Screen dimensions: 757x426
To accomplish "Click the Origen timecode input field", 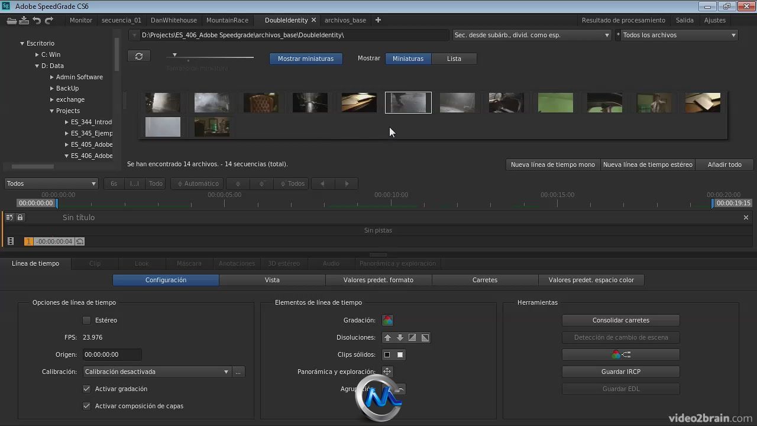I will (x=112, y=354).
